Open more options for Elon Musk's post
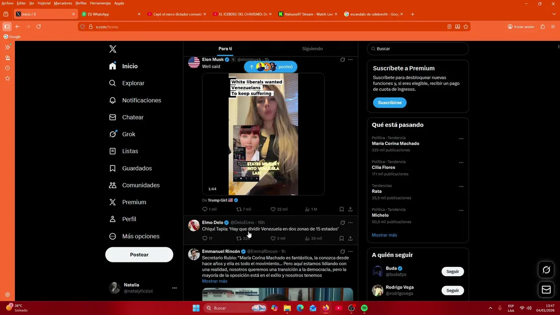This screenshot has height=315, width=560. click(x=350, y=59)
